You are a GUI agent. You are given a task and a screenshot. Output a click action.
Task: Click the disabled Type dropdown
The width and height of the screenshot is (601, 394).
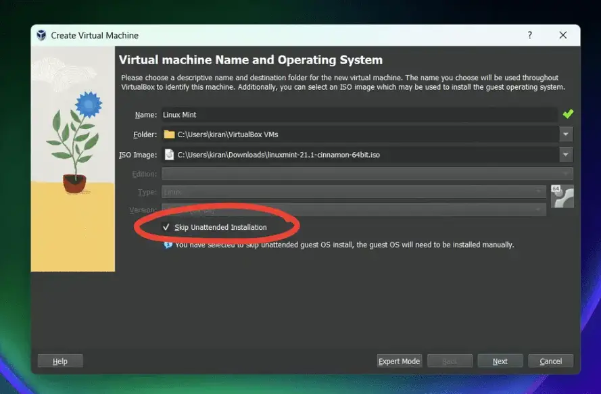click(354, 192)
